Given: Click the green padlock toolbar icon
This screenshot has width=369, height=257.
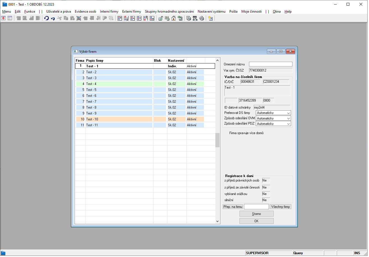Looking at the screenshot, I should [160, 18].
